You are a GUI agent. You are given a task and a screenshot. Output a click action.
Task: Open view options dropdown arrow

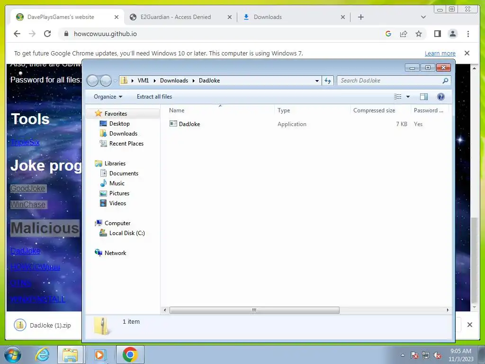[x=408, y=97]
